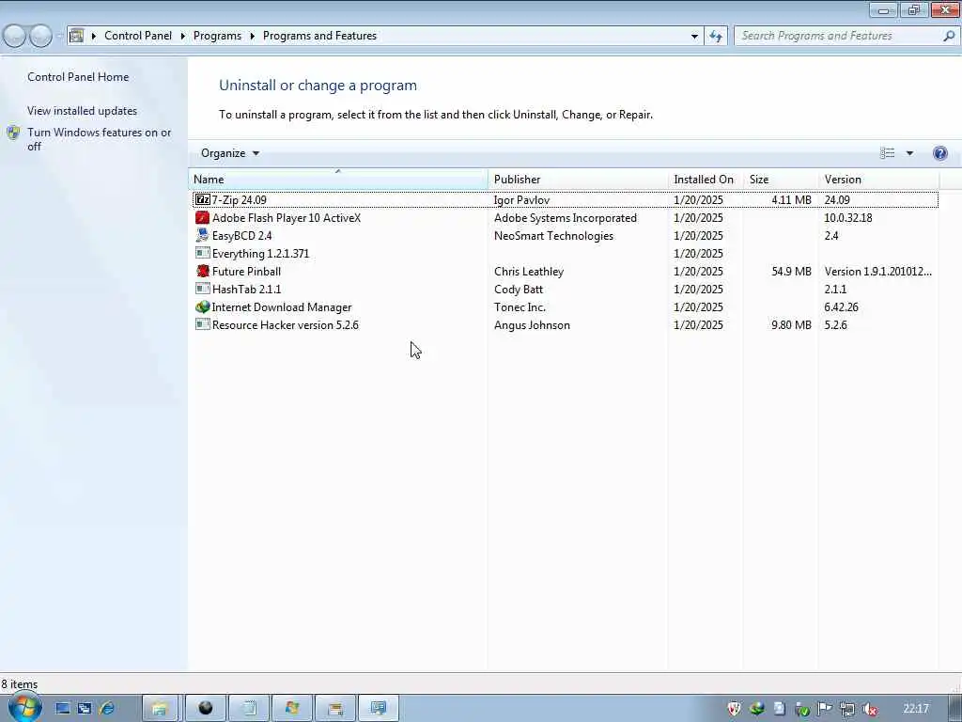The height and width of the screenshot is (722, 962).
Task: Open the help question mark icon
Action: point(939,153)
